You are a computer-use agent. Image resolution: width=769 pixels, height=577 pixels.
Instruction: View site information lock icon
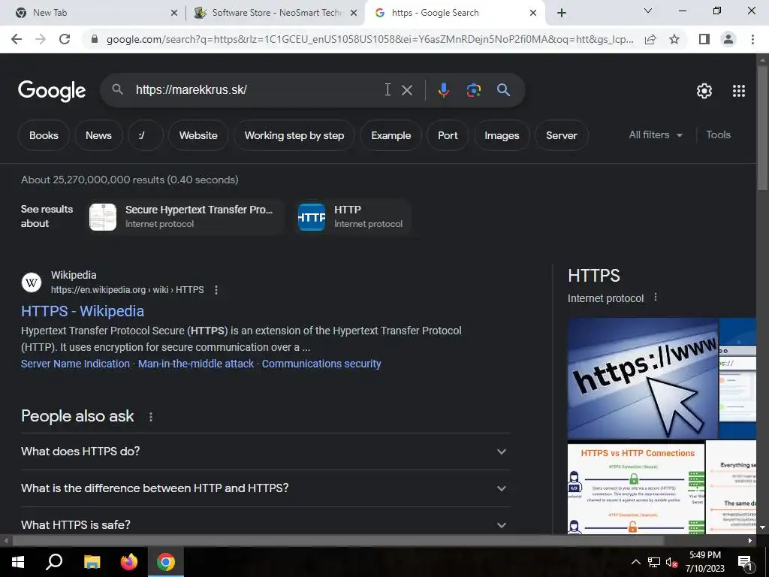coord(95,39)
